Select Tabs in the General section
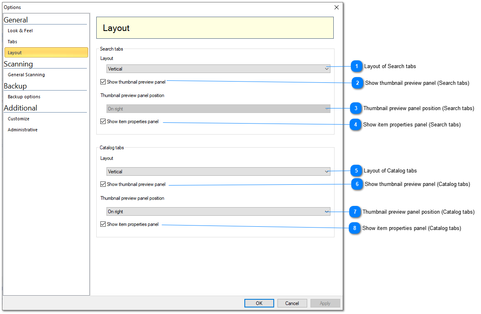This screenshot has width=481, height=314. point(12,42)
